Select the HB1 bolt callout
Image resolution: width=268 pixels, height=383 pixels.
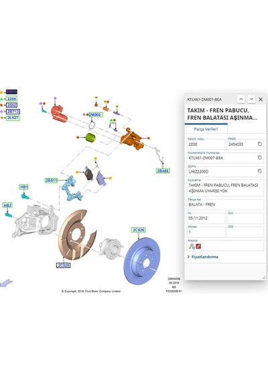(24, 187)
